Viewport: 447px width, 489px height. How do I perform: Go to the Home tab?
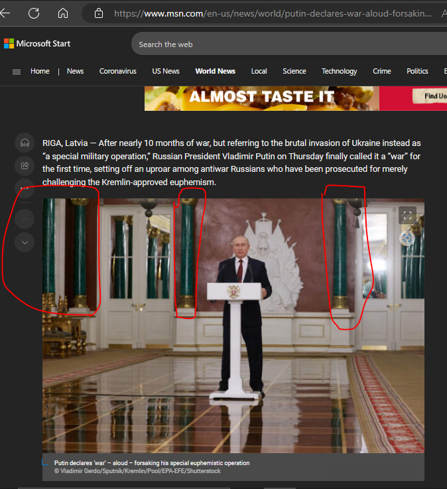(40, 72)
